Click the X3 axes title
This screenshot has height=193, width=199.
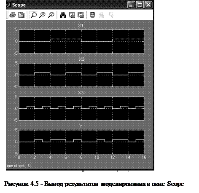(x=81, y=93)
